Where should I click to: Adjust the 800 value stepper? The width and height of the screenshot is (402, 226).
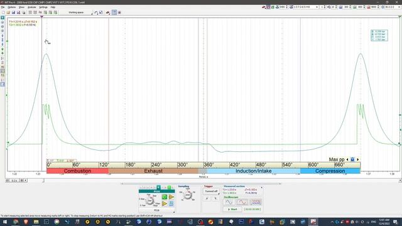click(x=364, y=7)
